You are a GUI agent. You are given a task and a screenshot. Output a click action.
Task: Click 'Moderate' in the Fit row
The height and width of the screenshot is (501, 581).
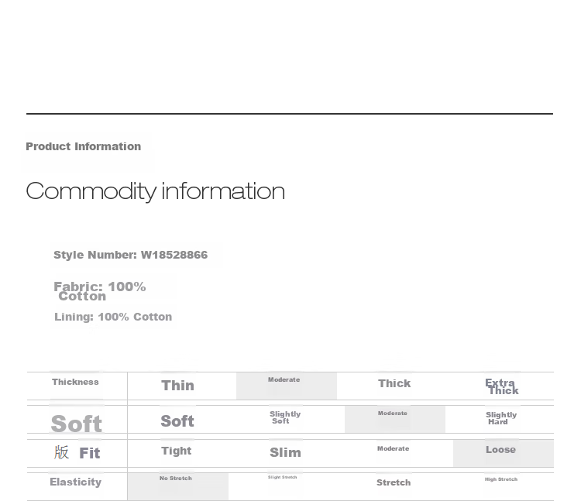pyautogui.click(x=393, y=449)
